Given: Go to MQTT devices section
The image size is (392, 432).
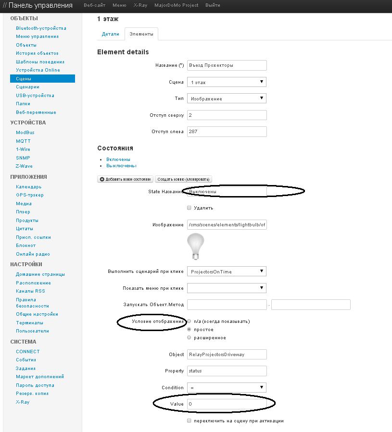Looking at the screenshot, I should [x=23, y=141].
